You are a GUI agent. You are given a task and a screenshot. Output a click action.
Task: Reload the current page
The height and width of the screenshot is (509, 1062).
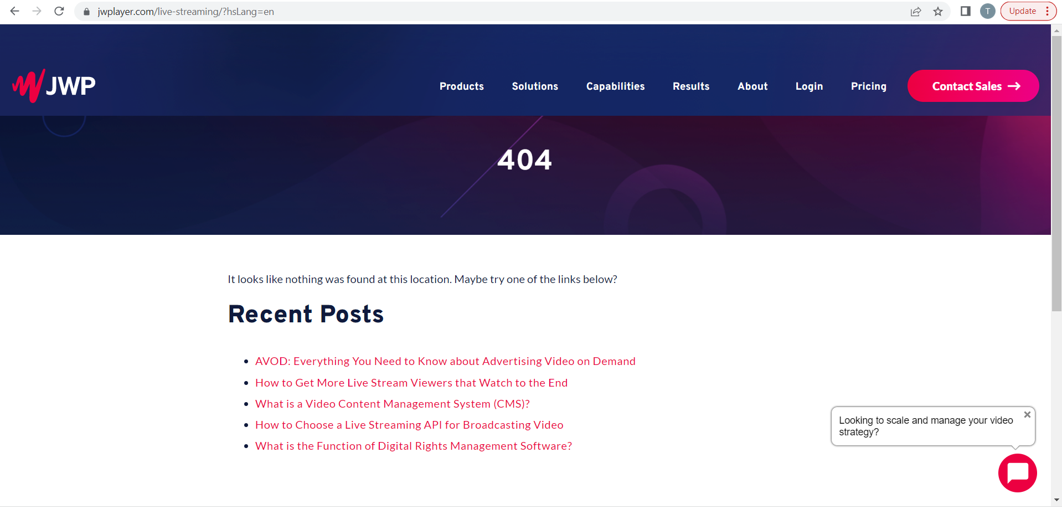59,11
